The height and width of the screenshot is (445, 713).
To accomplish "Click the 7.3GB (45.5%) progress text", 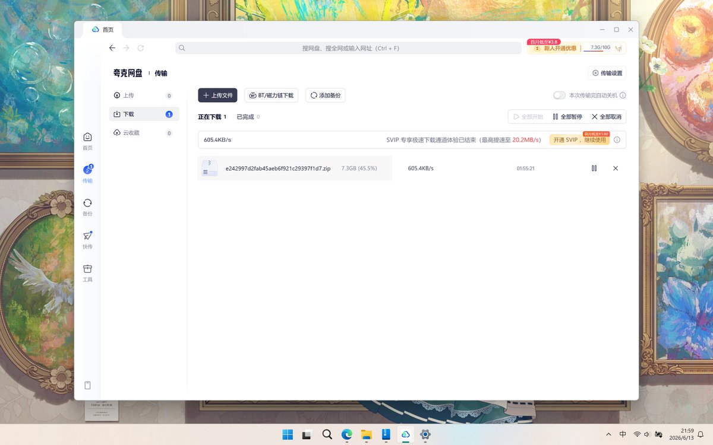I will tap(359, 169).
